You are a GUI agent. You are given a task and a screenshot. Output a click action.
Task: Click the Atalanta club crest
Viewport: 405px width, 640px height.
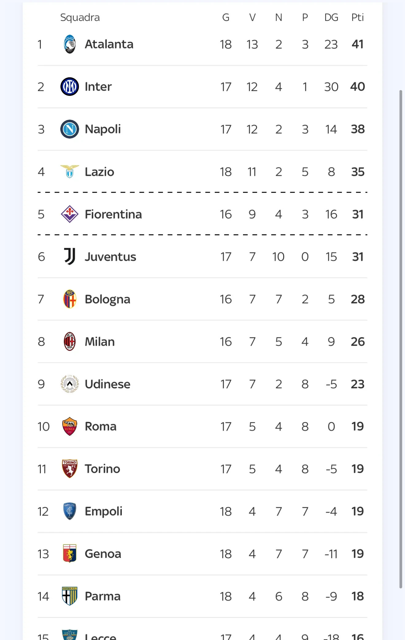pos(70,44)
